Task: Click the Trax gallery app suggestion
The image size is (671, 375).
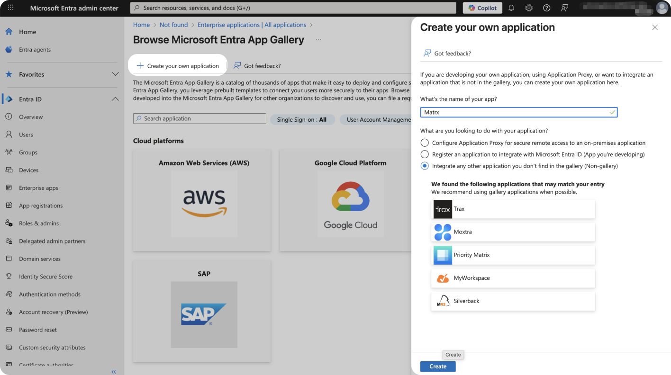Action: tap(513, 209)
